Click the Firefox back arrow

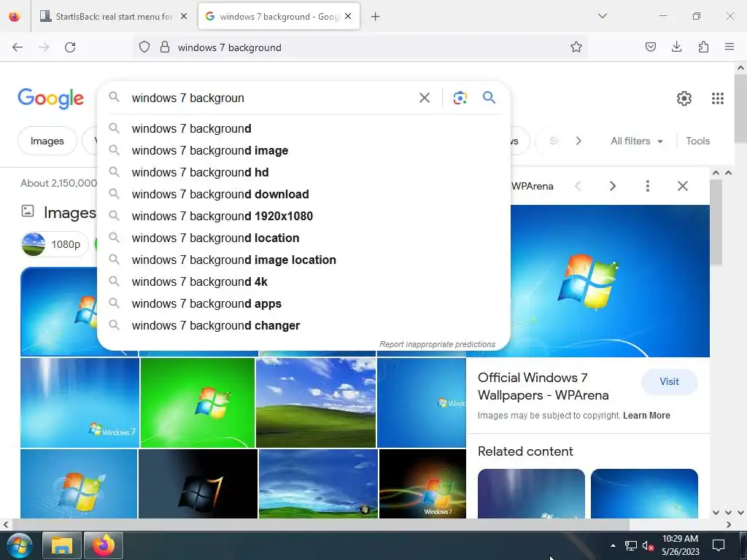pos(18,47)
